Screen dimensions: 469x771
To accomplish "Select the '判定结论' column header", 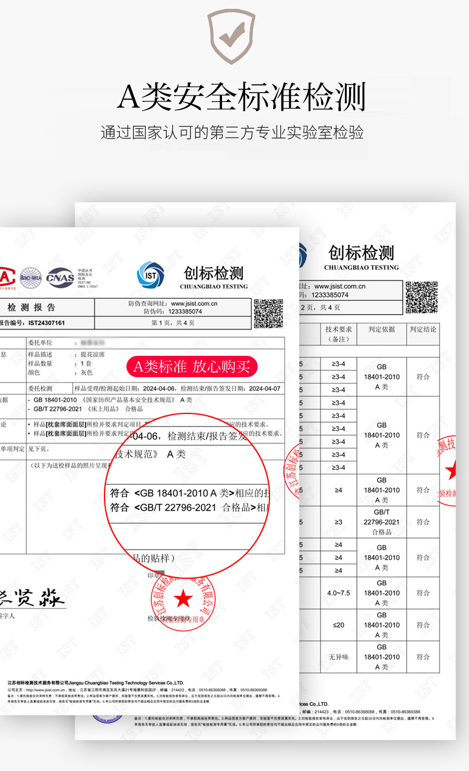I will (x=423, y=329).
